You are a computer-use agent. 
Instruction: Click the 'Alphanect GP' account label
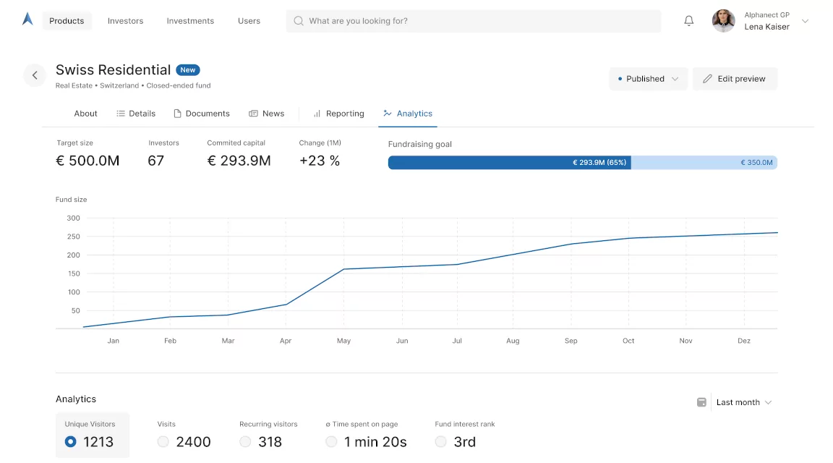click(x=766, y=15)
